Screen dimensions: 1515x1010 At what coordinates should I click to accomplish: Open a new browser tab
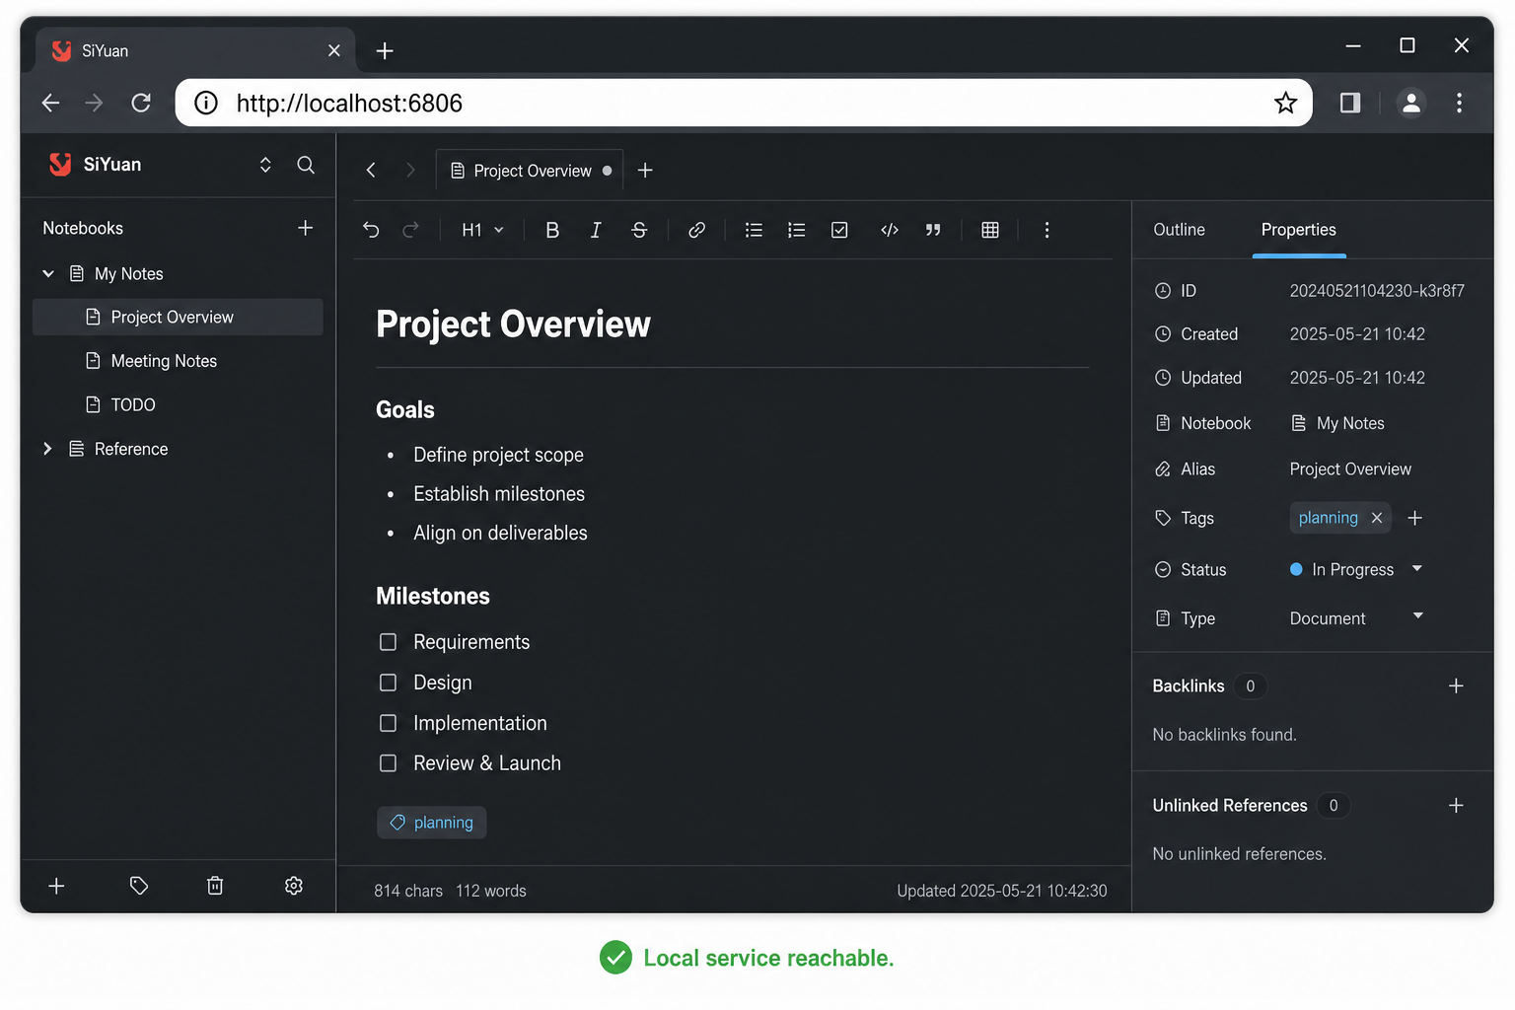385,50
